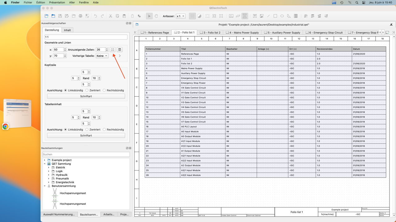Open the Anfasser x 1 dropdown
Viewport: 396px width, 222px height.
181,16
